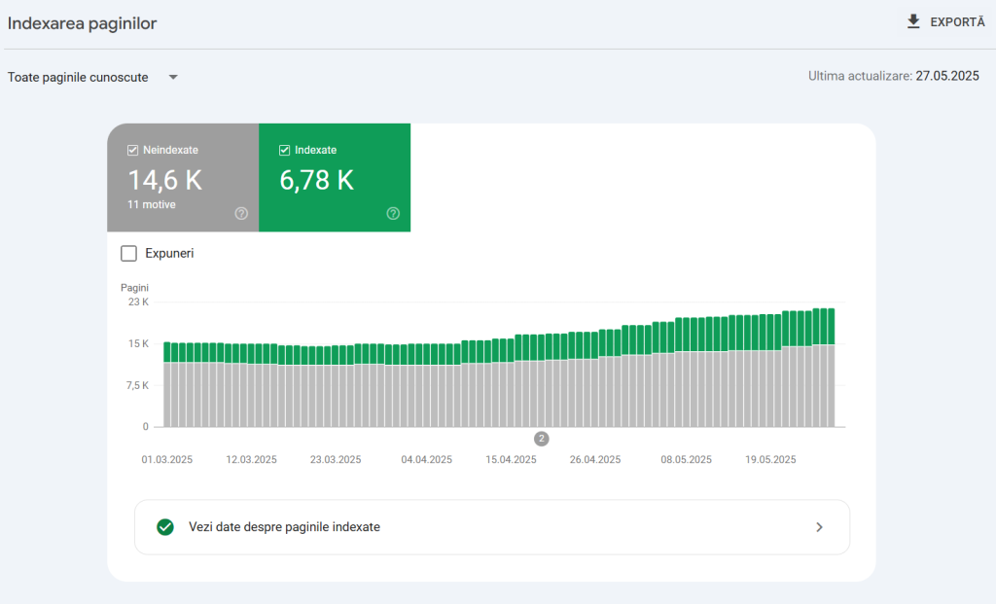996x604 pixels.
Task: Click gray segment of the first chart bar
Action: [167, 394]
